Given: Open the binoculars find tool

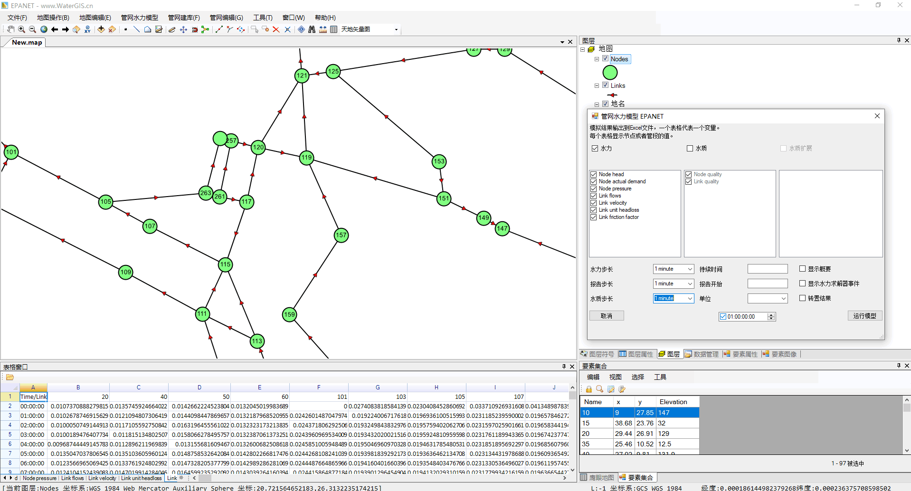Looking at the screenshot, I should point(312,29).
